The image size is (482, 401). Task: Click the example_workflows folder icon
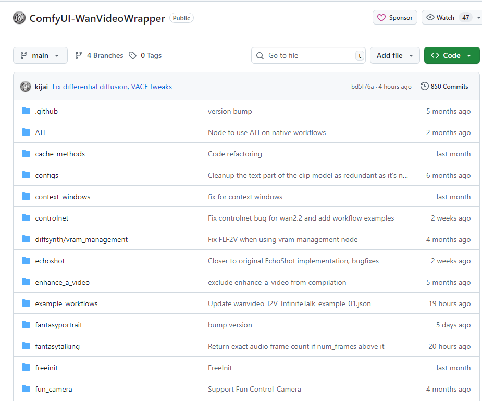(26, 303)
